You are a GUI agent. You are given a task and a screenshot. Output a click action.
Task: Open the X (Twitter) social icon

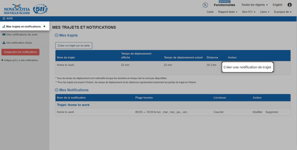(205, 5)
